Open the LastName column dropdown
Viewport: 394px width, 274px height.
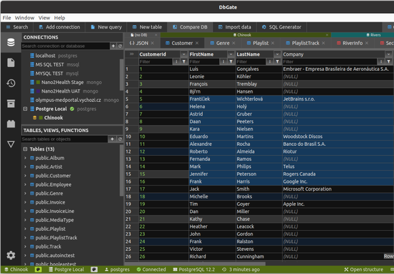coord(277,54)
